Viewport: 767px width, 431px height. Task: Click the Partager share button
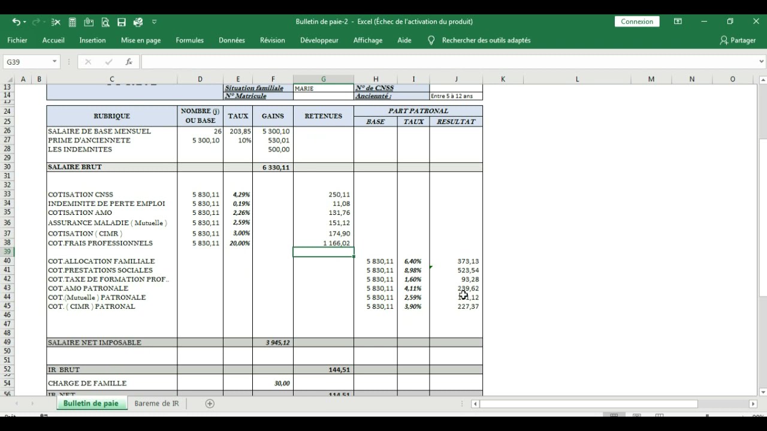(x=738, y=40)
